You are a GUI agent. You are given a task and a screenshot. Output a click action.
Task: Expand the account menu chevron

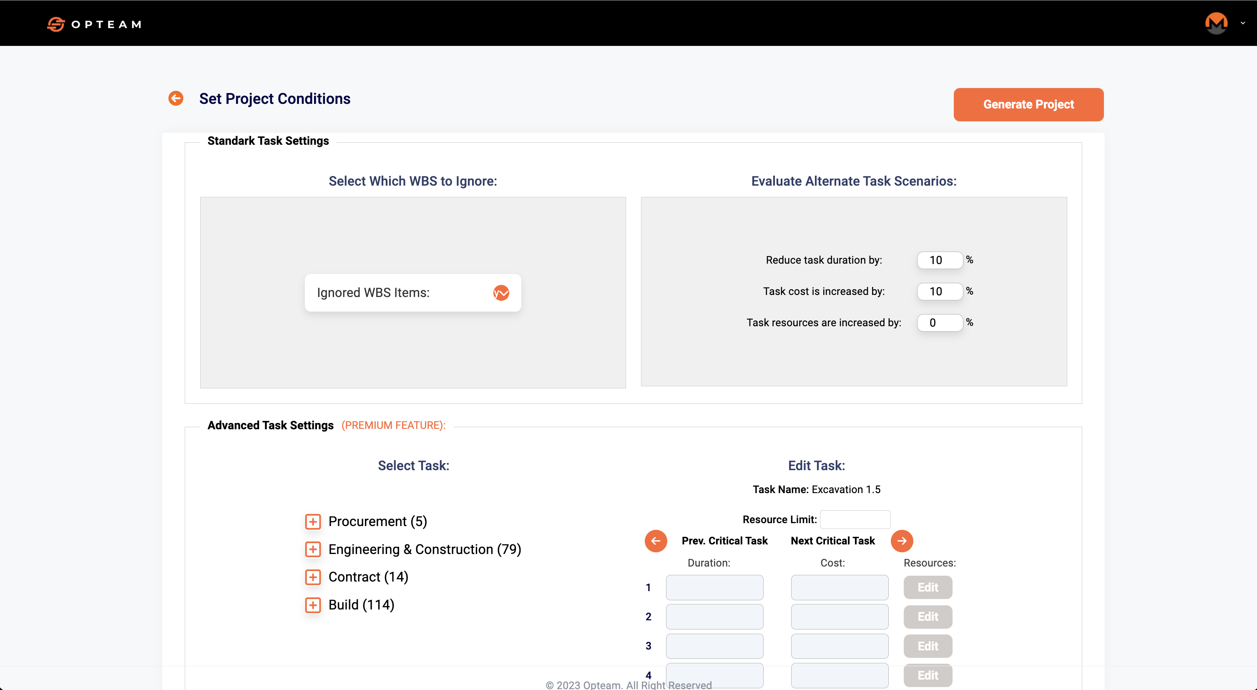click(1242, 23)
